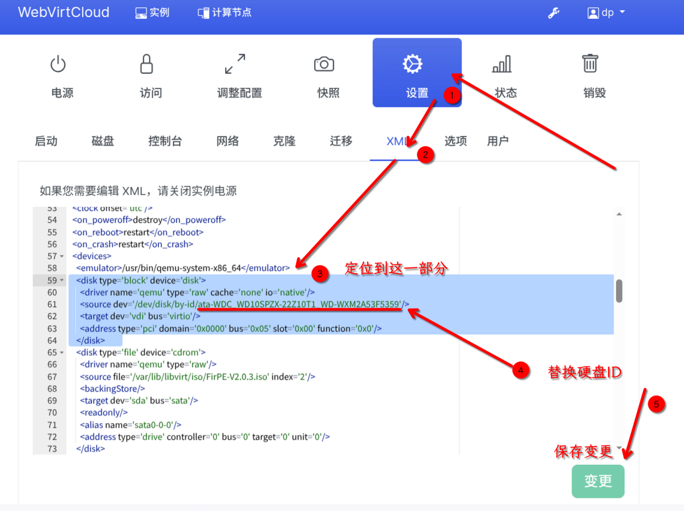Viewport: 684px width, 511px height.
Task: Collapse the devices fold arrow at line 57
Action: point(62,257)
